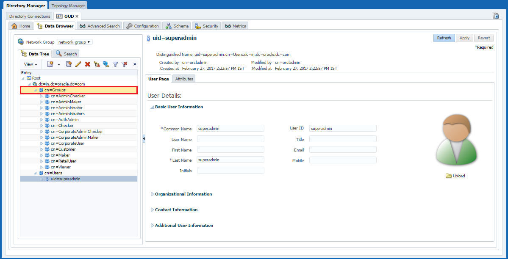508x259 pixels.
Task: Expand the cn=Administrator node
Action: click(x=42, y=108)
